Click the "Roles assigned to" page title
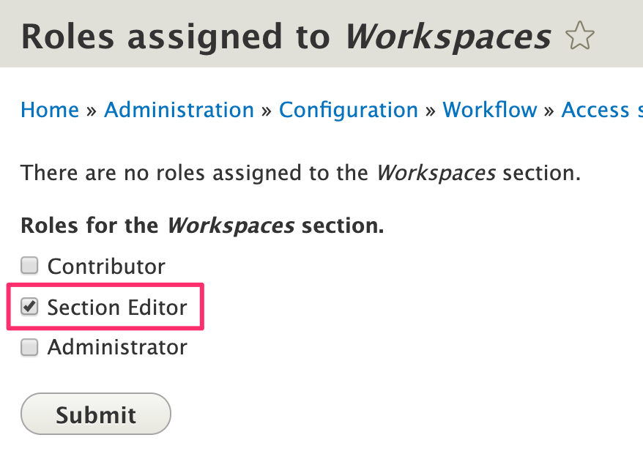The image size is (643, 454). click(176, 36)
